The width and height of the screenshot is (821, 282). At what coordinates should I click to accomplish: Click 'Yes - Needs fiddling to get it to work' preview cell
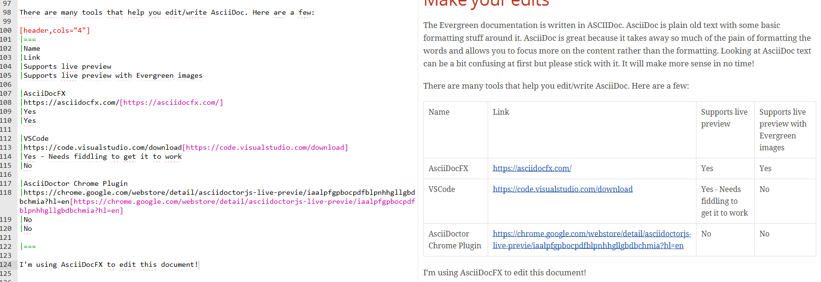click(724, 201)
